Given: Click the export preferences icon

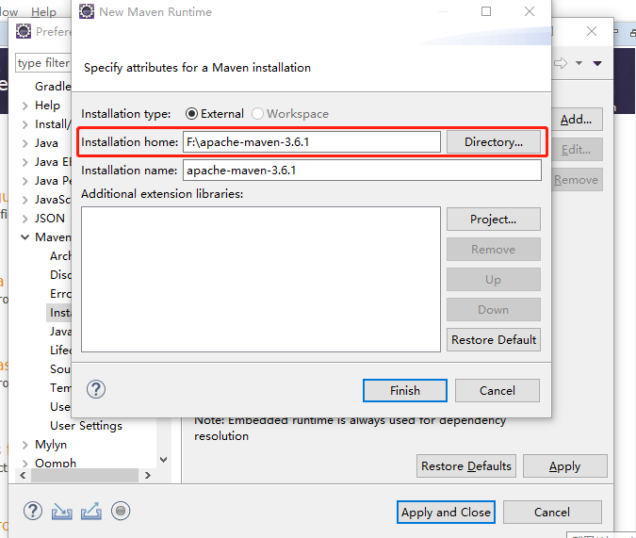Looking at the screenshot, I should [91, 511].
